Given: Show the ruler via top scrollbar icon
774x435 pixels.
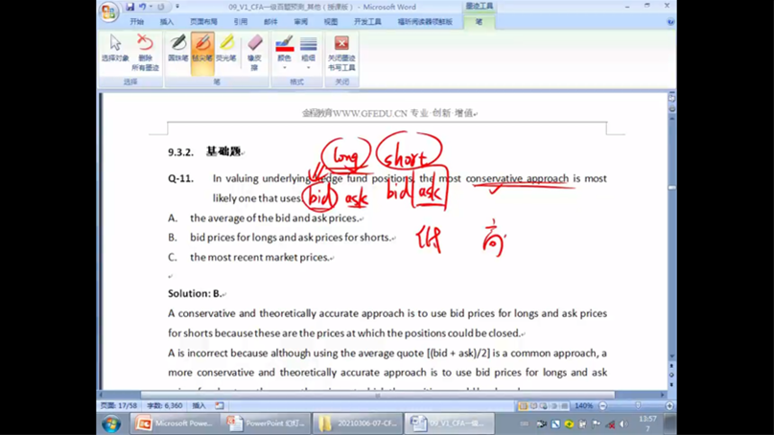Looking at the screenshot, I should 671,98.
